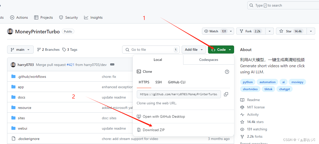Open the main branch selector dropdown
The height and width of the screenshot is (144, 319).
(x=20, y=50)
